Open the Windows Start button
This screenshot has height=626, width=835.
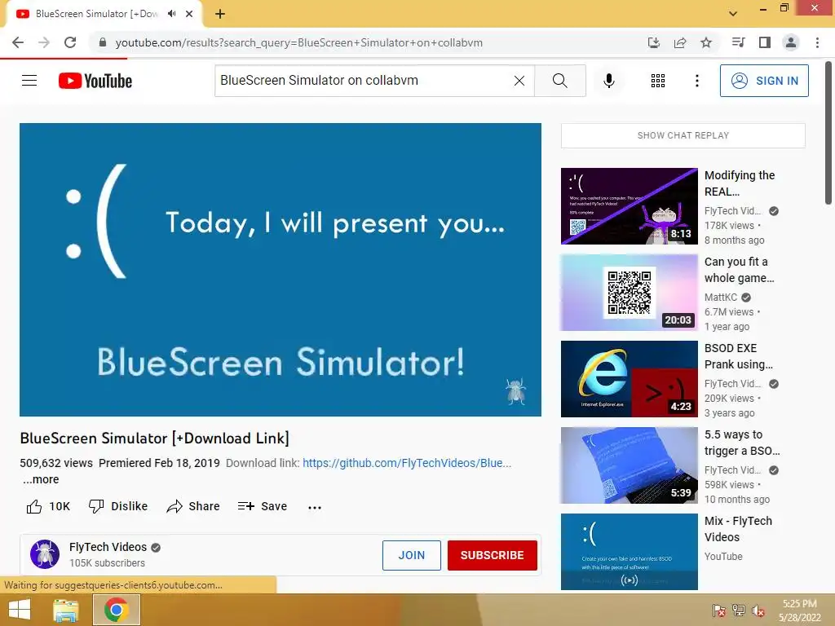pyautogui.click(x=20, y=610)
